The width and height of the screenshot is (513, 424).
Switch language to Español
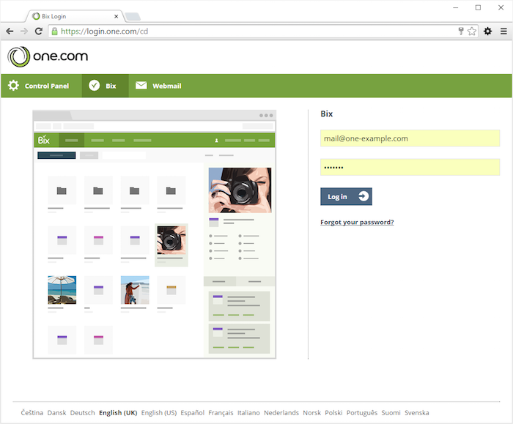[192, 412]
